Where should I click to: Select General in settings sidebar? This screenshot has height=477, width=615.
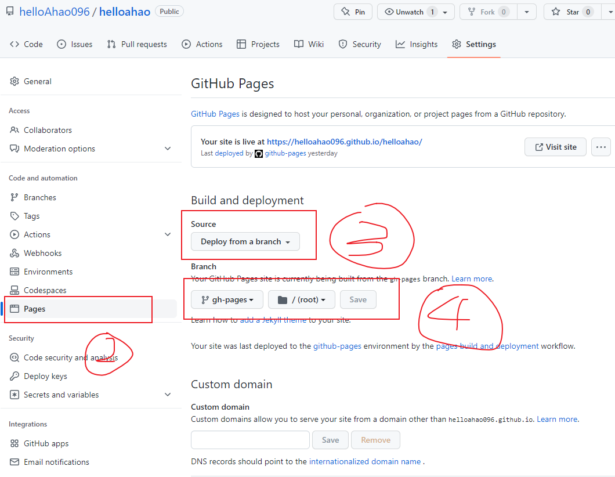tap(38, 81)
